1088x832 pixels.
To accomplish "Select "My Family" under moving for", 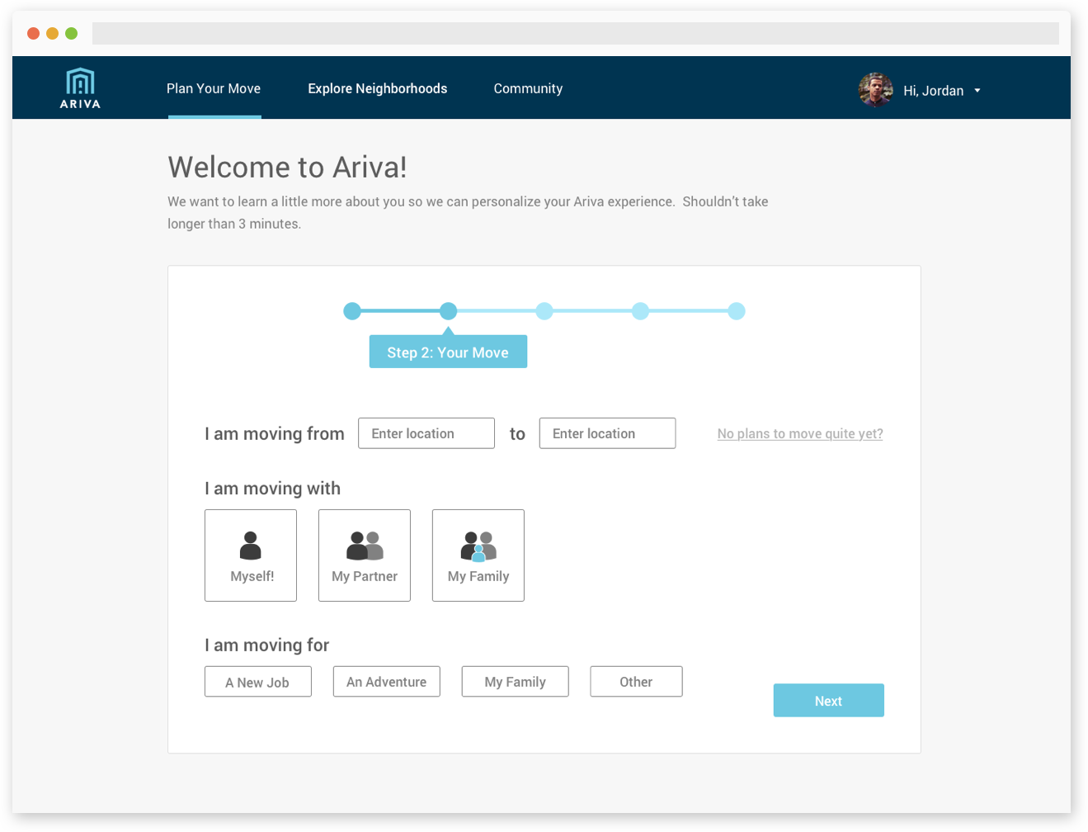I will click(514, 681).
